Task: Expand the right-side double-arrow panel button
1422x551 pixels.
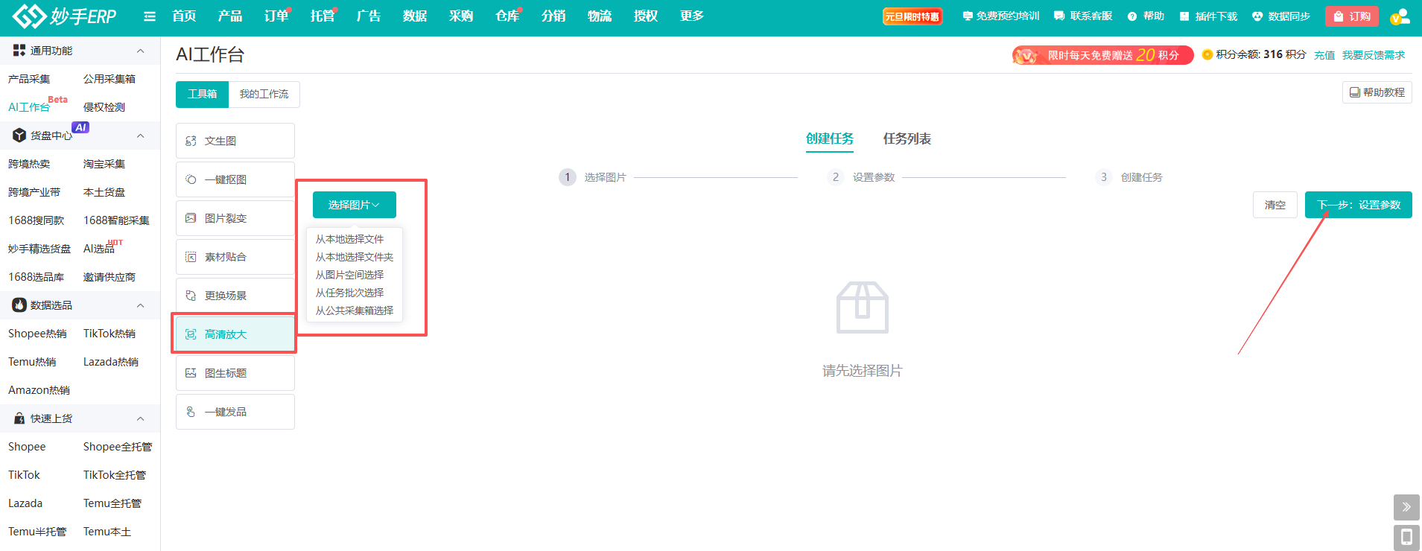Action: click(x=1406, y=507)
